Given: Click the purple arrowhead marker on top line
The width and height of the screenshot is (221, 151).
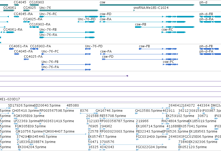Looking at the screenshot, I should (x=127, y=76).
